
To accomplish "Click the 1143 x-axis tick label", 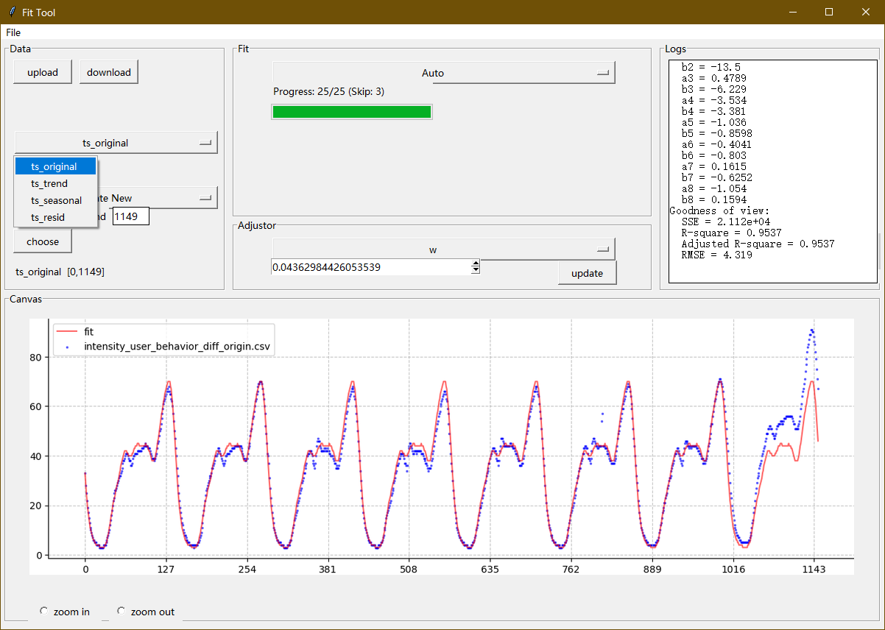I will (x=814, y=569).
